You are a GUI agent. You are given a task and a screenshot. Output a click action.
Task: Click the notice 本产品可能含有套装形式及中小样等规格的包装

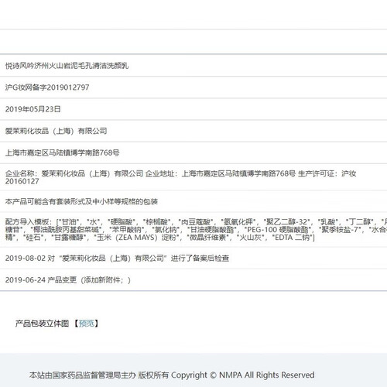[81, 201]
